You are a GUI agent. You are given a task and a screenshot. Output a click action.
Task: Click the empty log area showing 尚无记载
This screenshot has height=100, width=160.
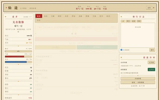click(x=138, y=35)
